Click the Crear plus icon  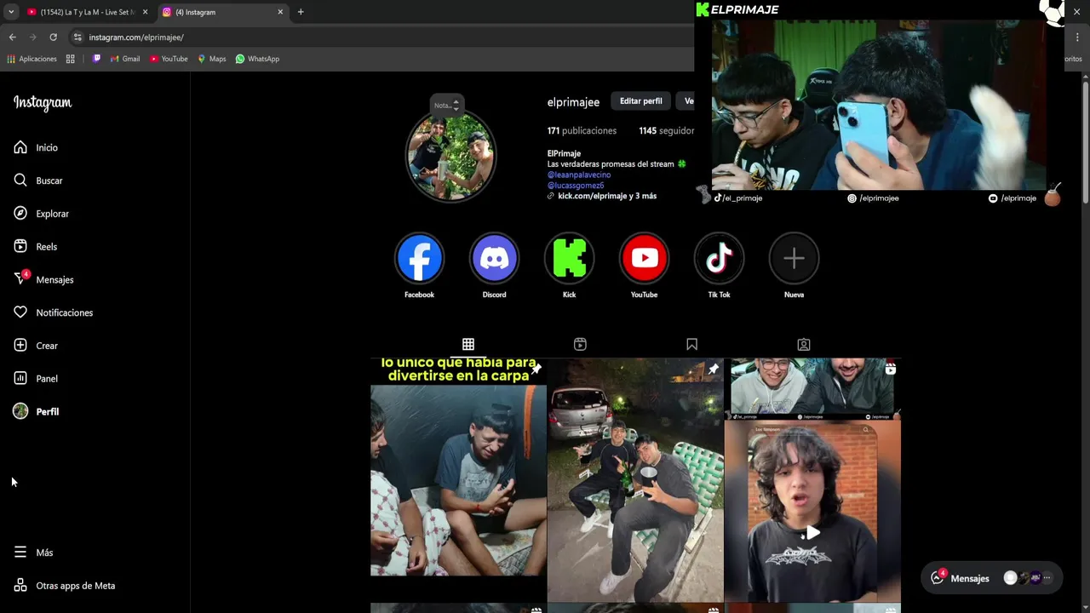20,346
